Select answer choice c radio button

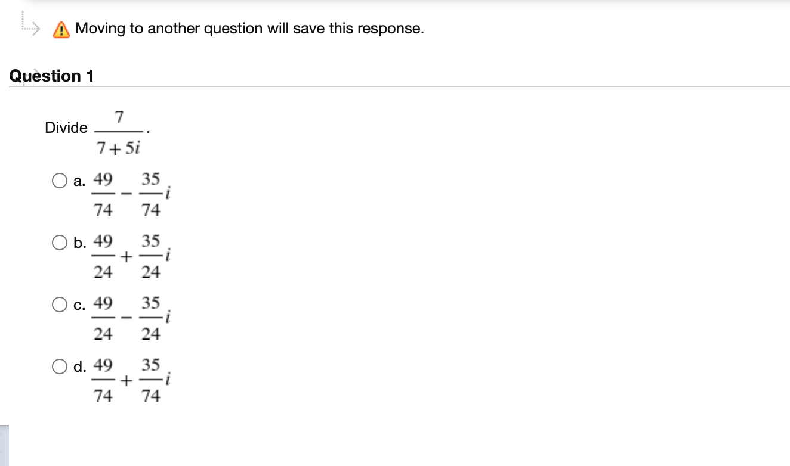[x=60, y=305]
